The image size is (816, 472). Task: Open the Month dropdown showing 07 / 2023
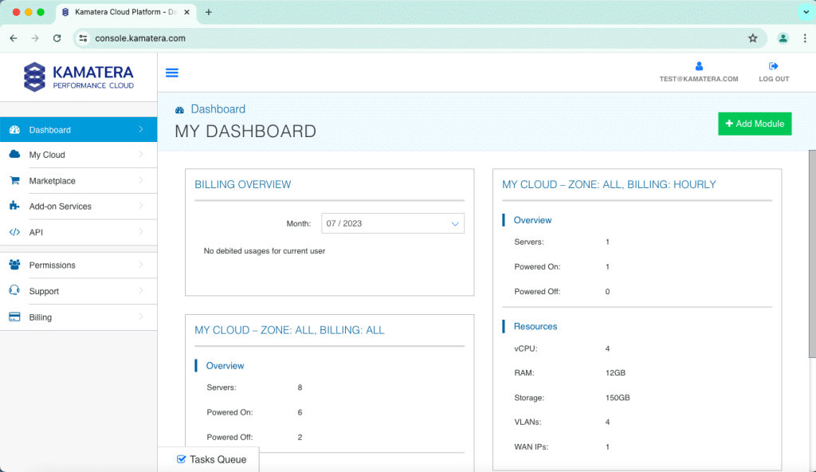coord(393,223)
